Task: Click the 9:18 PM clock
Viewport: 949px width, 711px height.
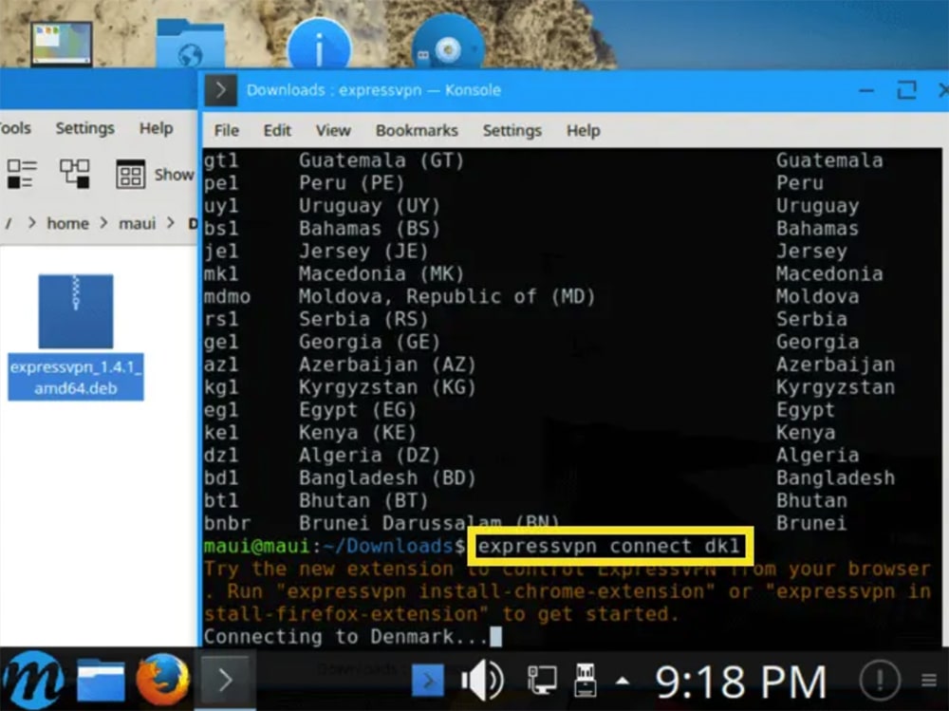Action: tap(741, 682)
